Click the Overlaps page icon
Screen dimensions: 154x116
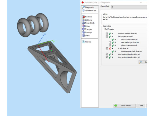click(x=83, y=32)
